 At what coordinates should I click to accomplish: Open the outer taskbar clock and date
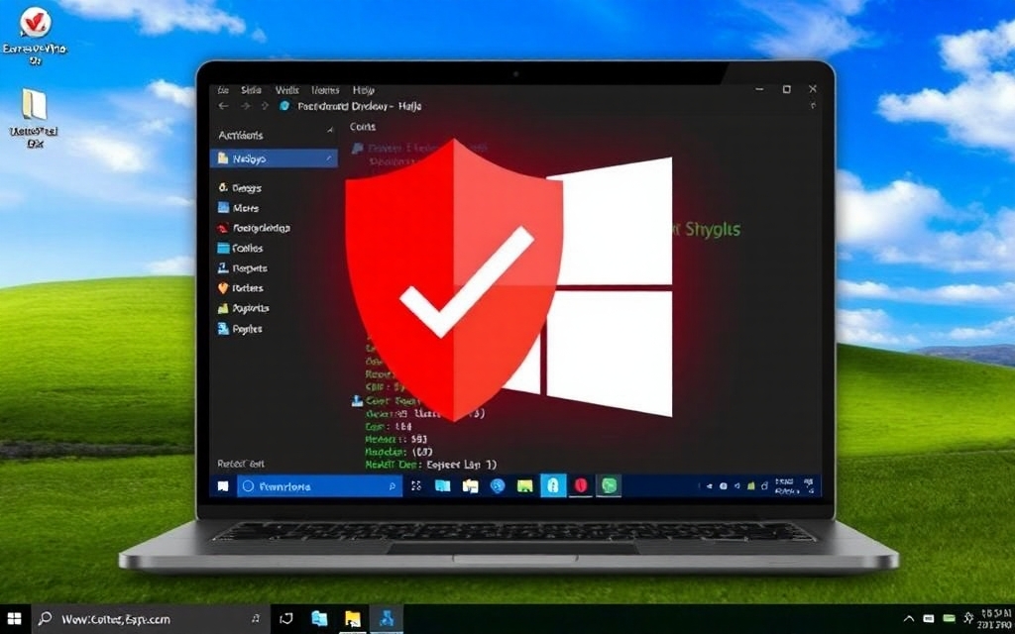(997, 619)
